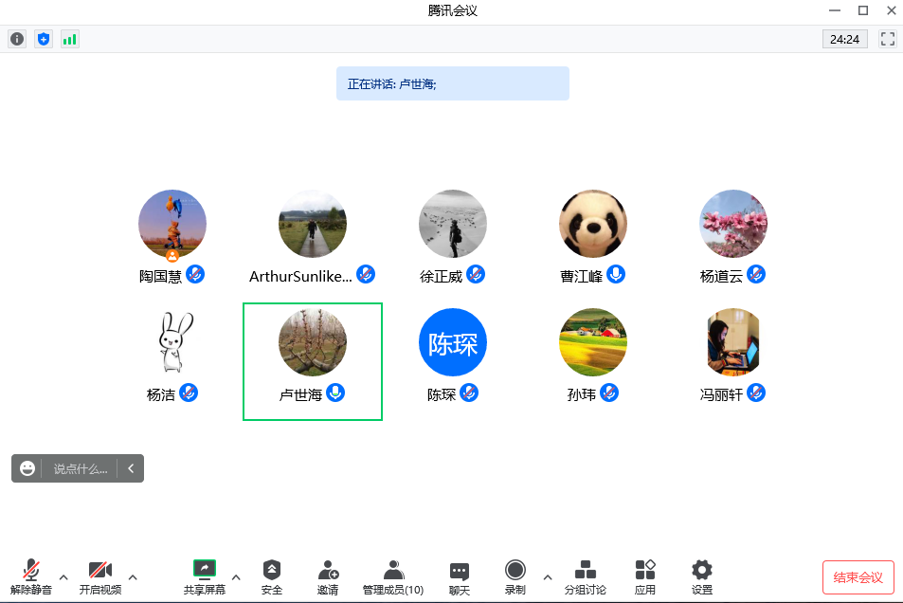Start recording with 录制
This screenshot has width=903, height=603.
(515, 577)
